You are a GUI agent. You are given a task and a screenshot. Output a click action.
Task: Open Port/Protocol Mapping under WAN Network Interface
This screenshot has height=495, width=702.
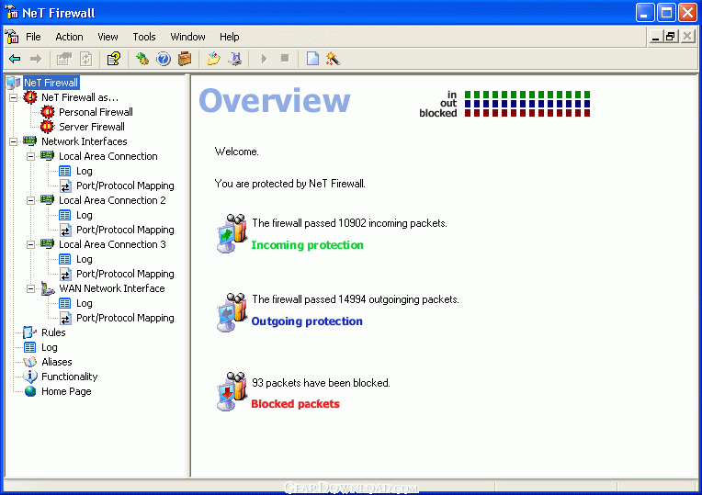pos(125,318)
